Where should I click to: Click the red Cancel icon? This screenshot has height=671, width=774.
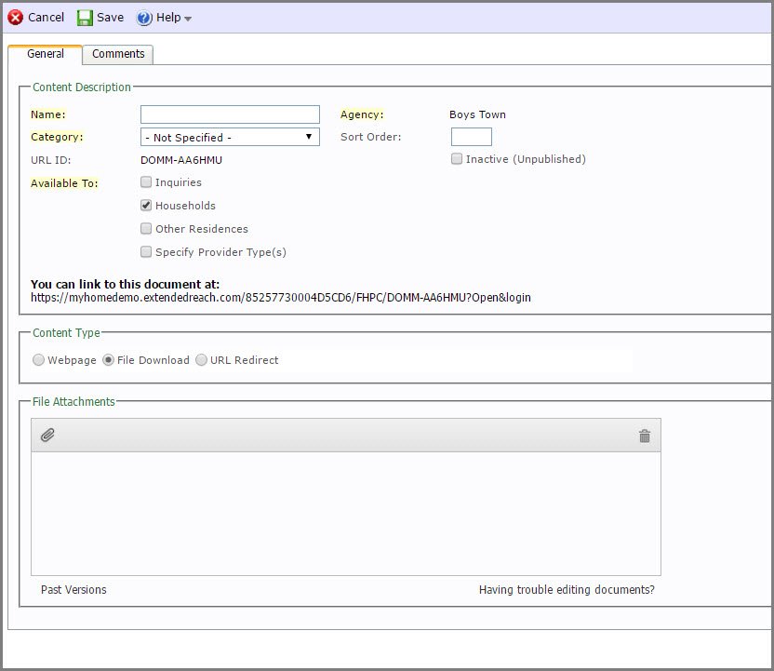coord(15,18)
